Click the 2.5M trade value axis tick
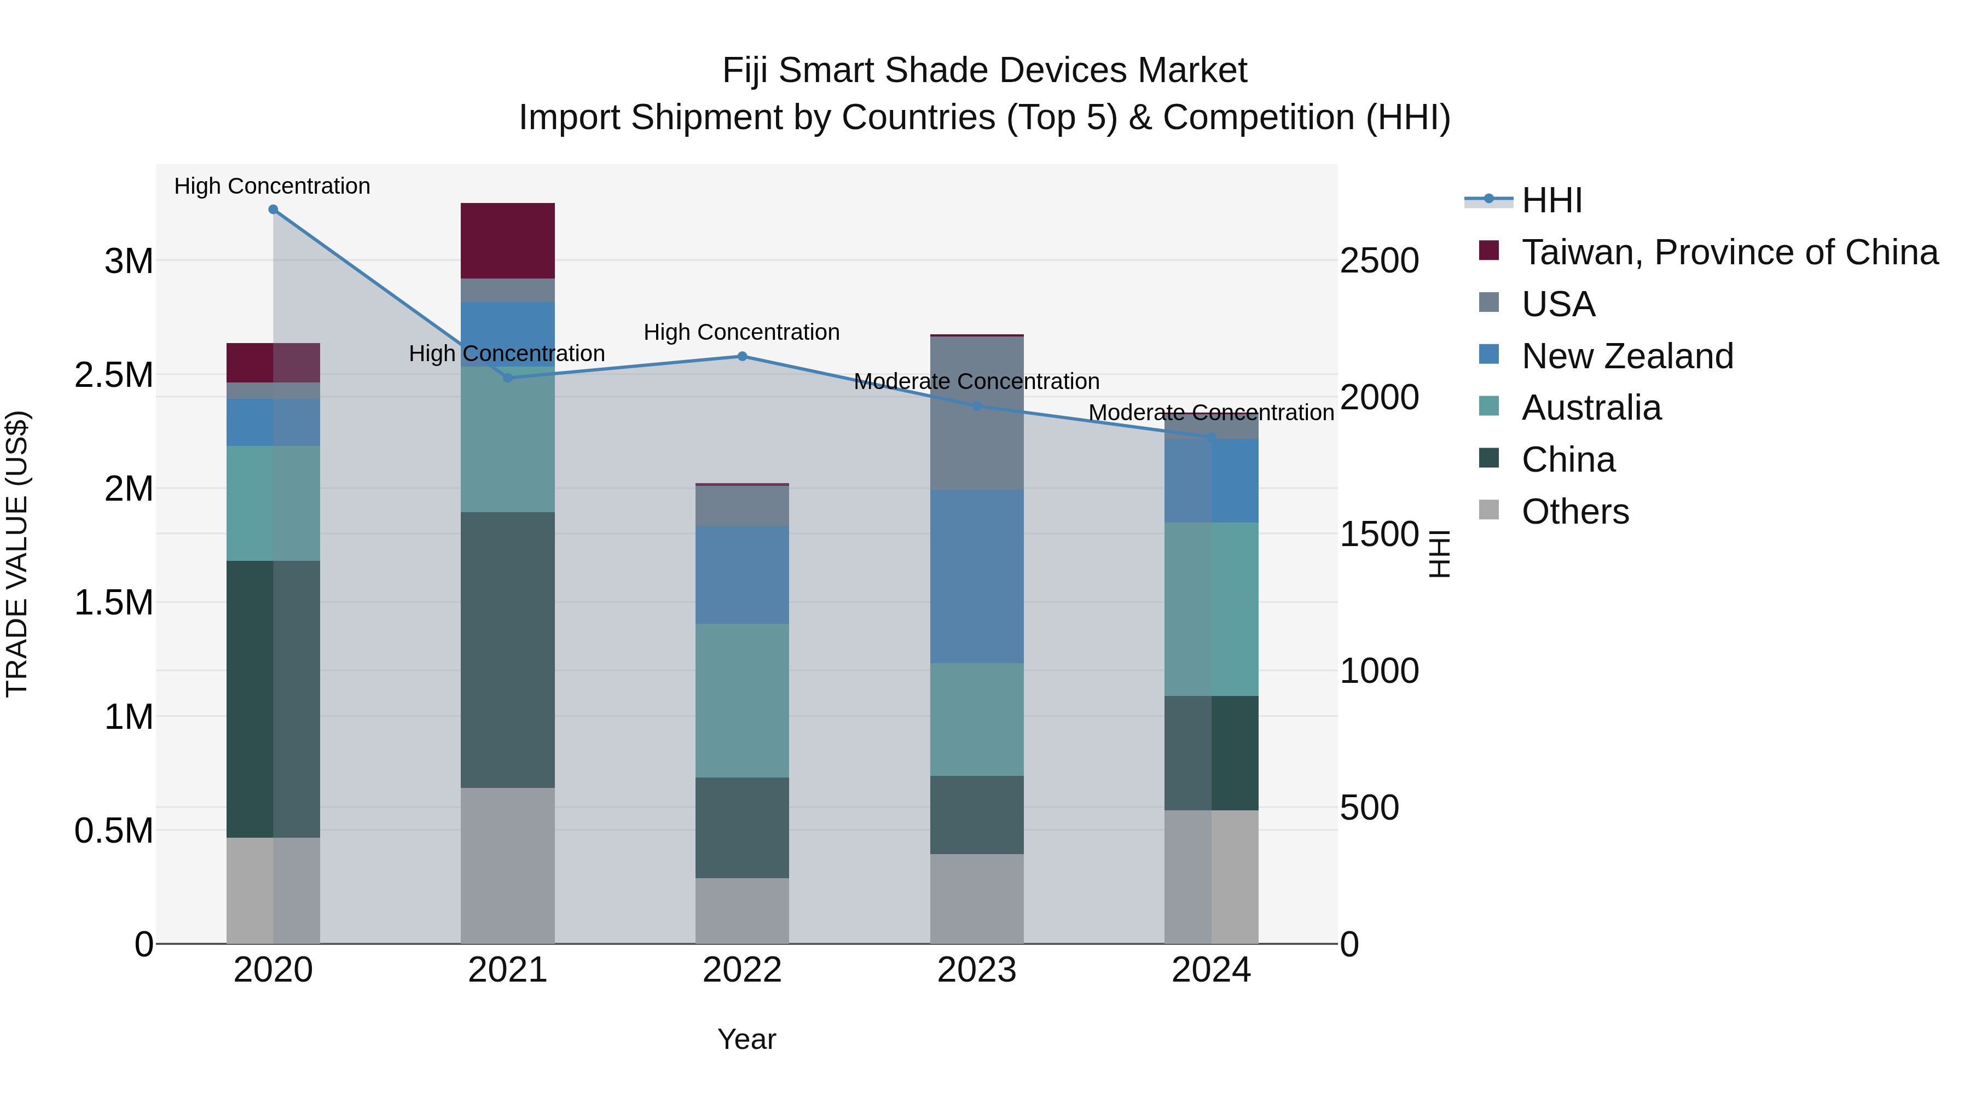The width and height of the screenshot is (1970, 1108). [114, 375]
